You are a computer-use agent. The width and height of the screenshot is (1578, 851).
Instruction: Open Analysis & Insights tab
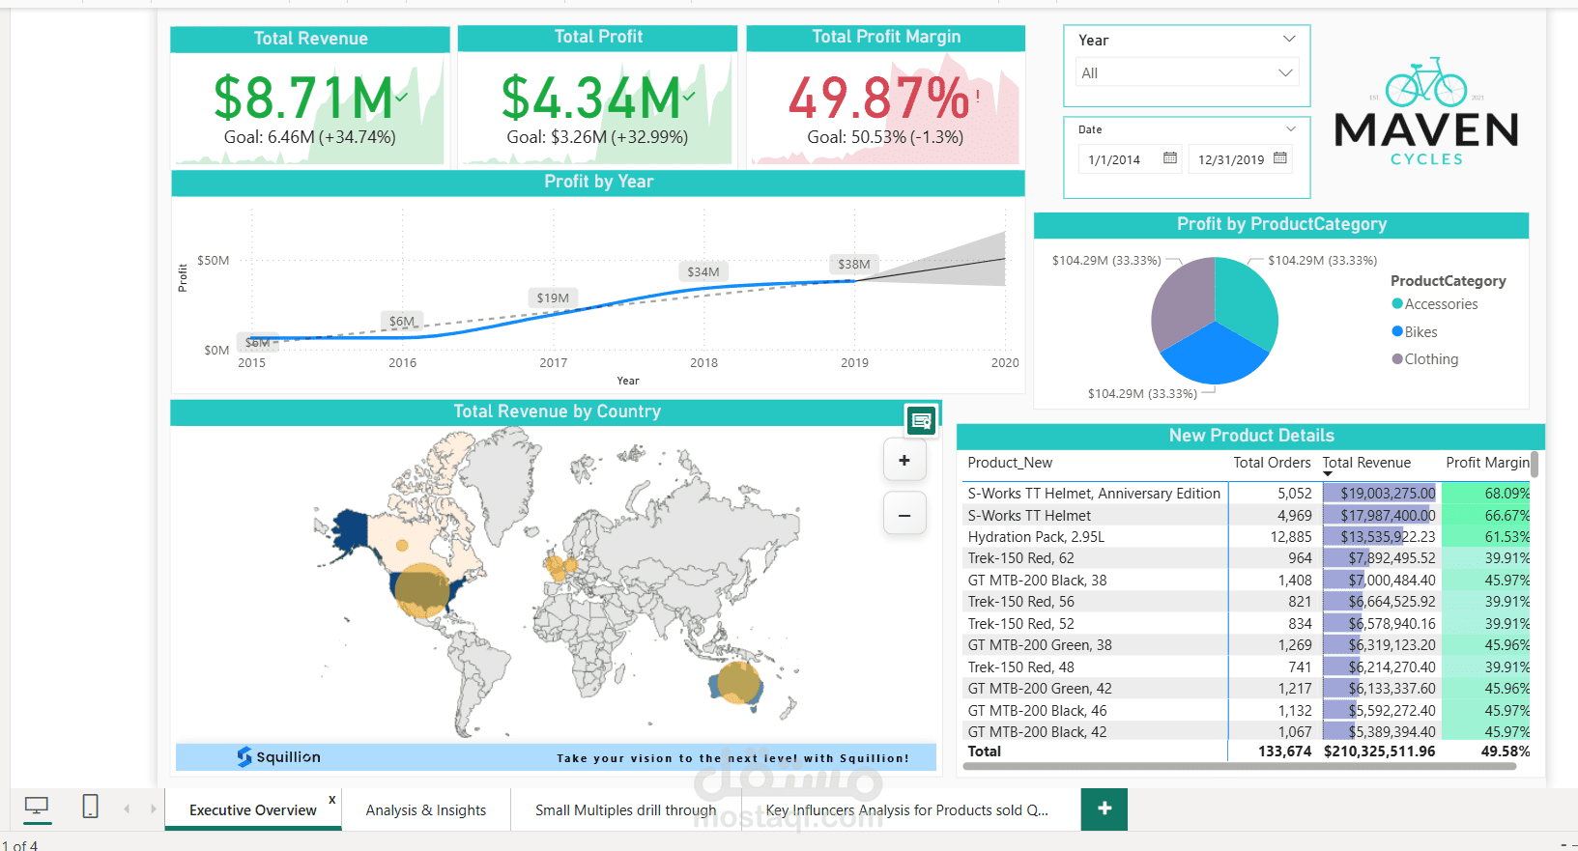tap(426, 809)
